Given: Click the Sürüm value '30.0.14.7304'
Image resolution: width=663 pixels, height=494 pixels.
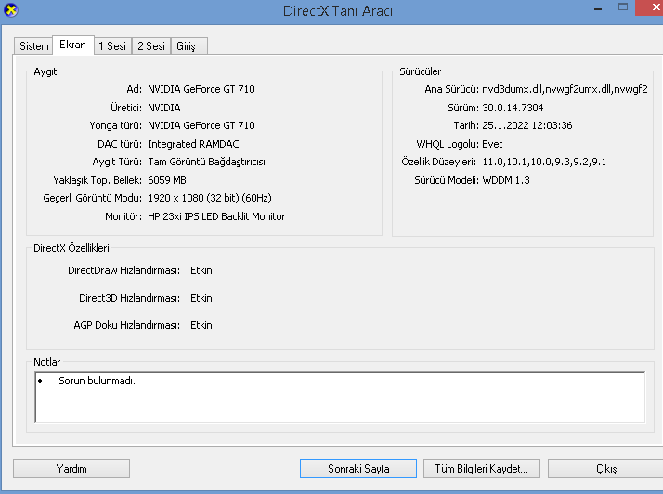Looking at the screenshot, I should 513,108.
